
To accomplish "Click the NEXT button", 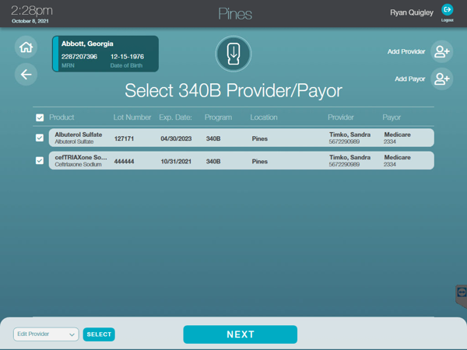I will [240, 334].
